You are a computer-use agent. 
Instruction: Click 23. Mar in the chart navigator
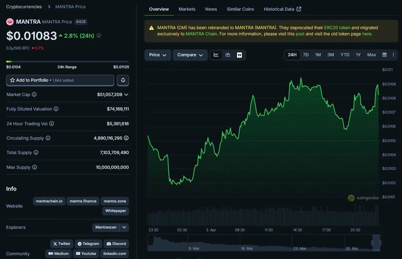(x=300, y=248)
